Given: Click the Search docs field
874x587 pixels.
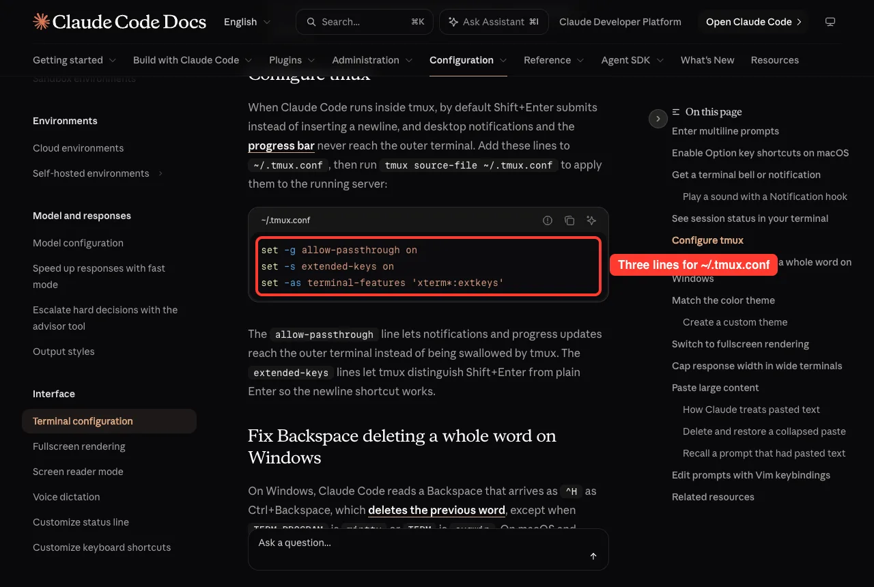Looking at the screenshot, I should click(365, 22).
